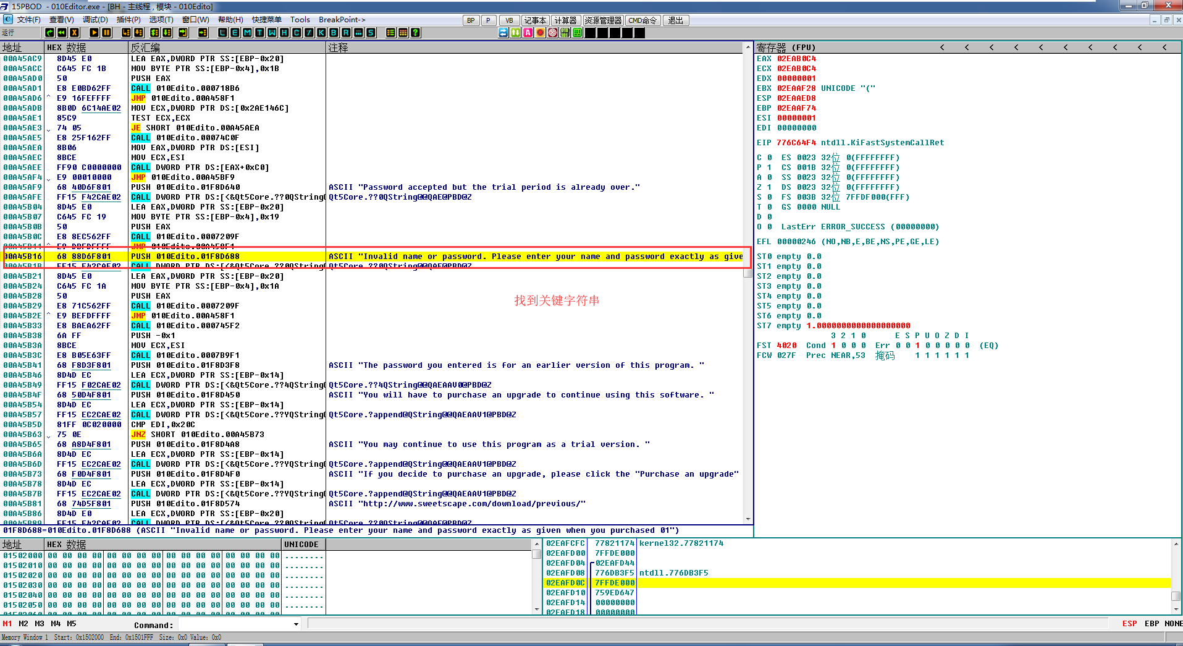The image size is (1183, 646).
Task: Open the 调试(D) debug menu
Action: point(95,20)
